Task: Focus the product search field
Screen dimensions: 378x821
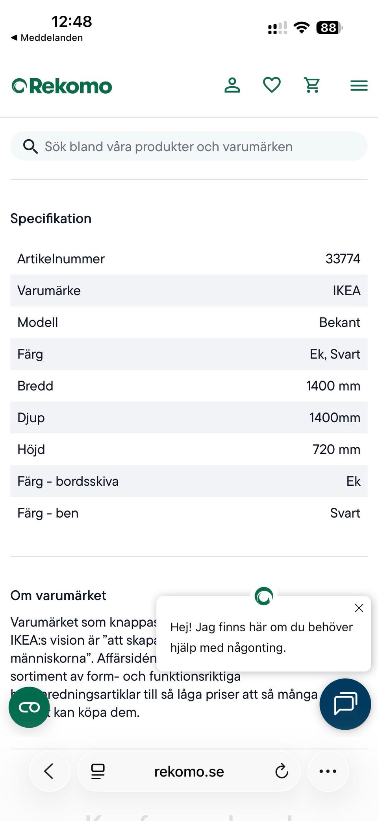Action: tap(189, 146)
